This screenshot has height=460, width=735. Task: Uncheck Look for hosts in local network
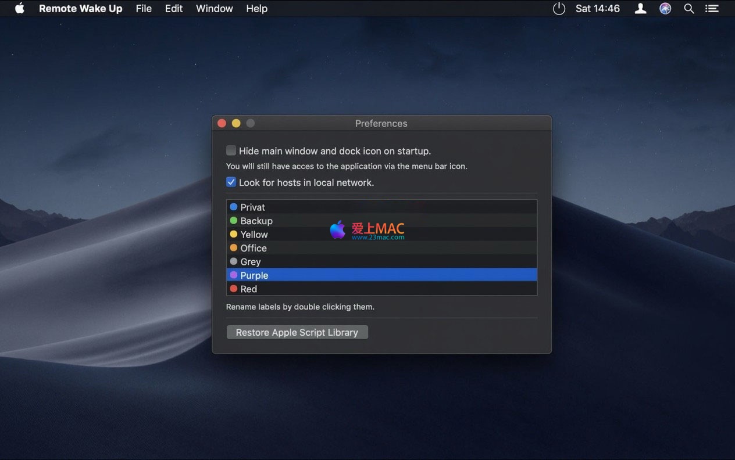231,182
